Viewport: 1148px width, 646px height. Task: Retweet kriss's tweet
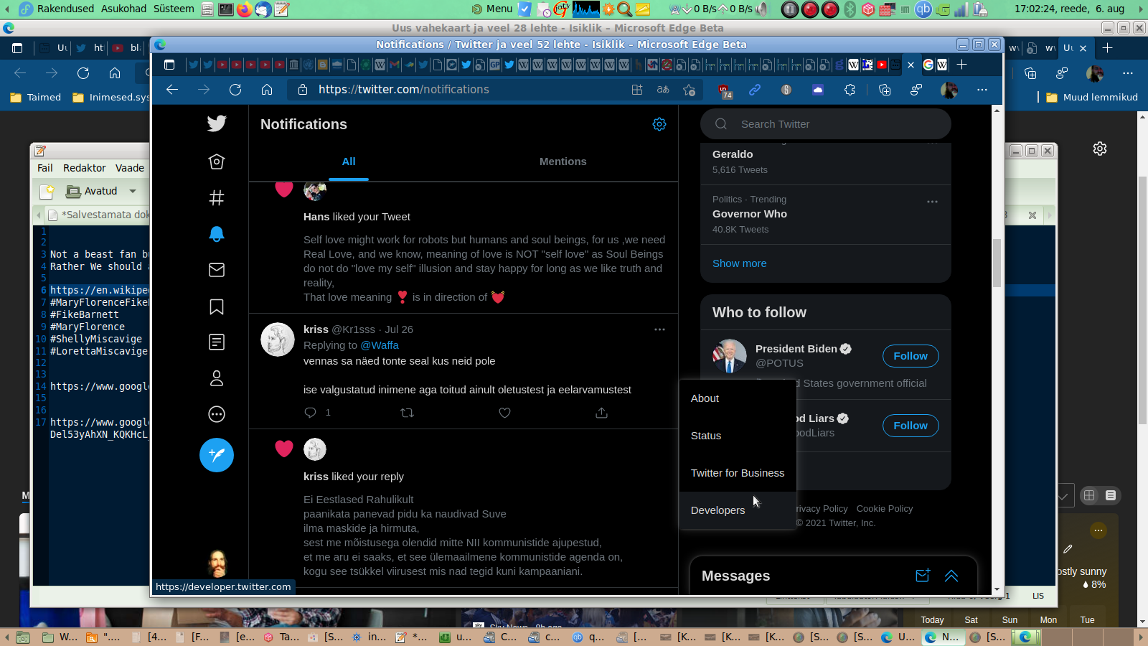tap(407, 413)
